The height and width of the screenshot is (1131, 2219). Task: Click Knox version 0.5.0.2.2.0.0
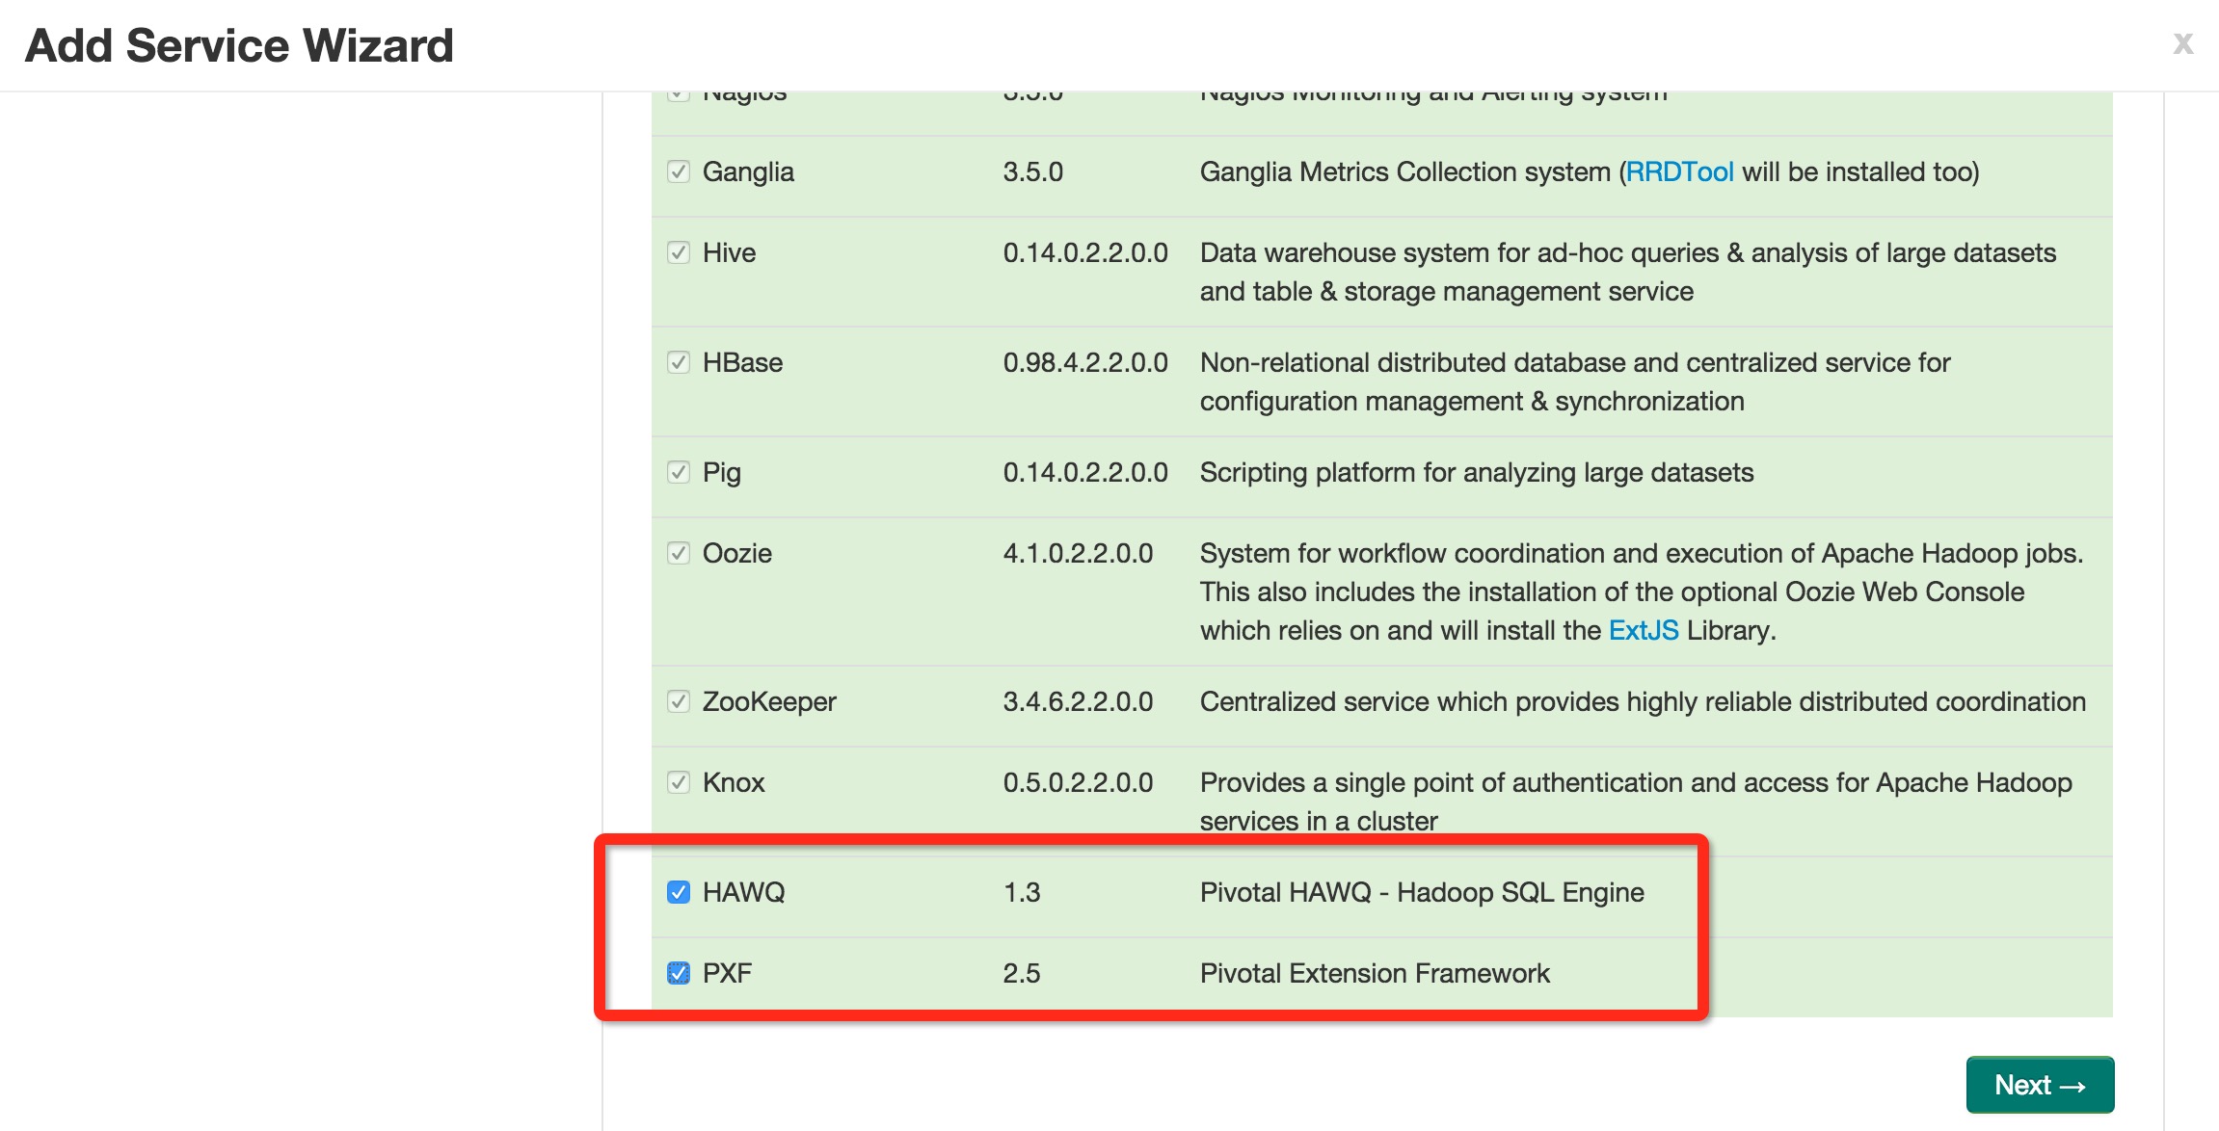click(x=1078, y=782)
